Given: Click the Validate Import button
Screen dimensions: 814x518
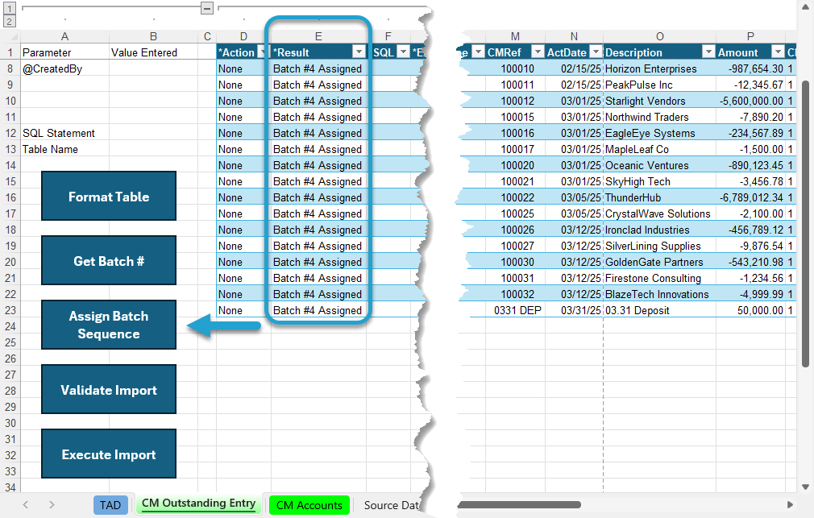Looking at the screenshot, I should coord(109,389).
